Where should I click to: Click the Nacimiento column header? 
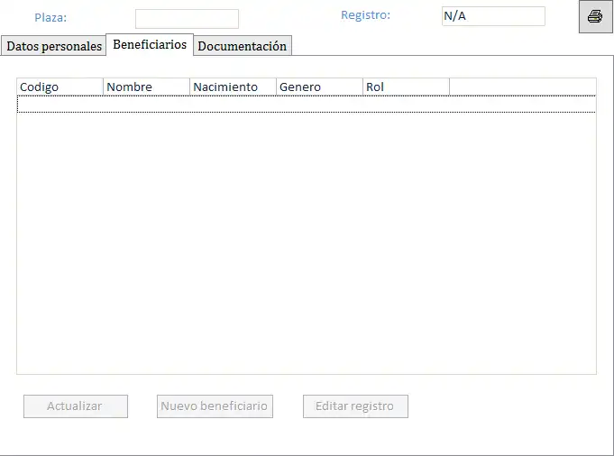point(233,87)
